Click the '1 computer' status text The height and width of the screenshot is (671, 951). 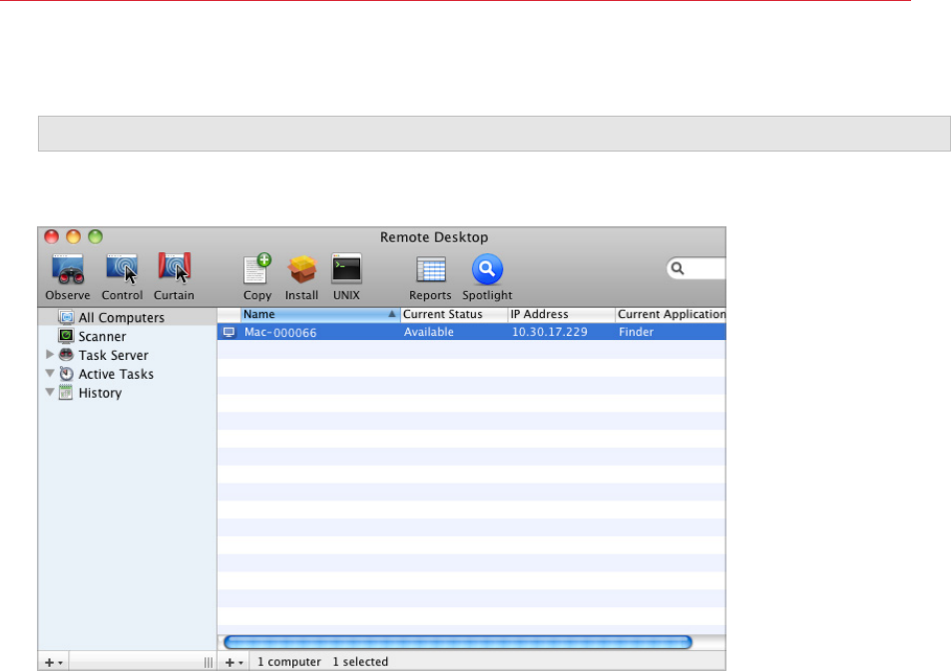pyautogui.click(x=288, y=662)
